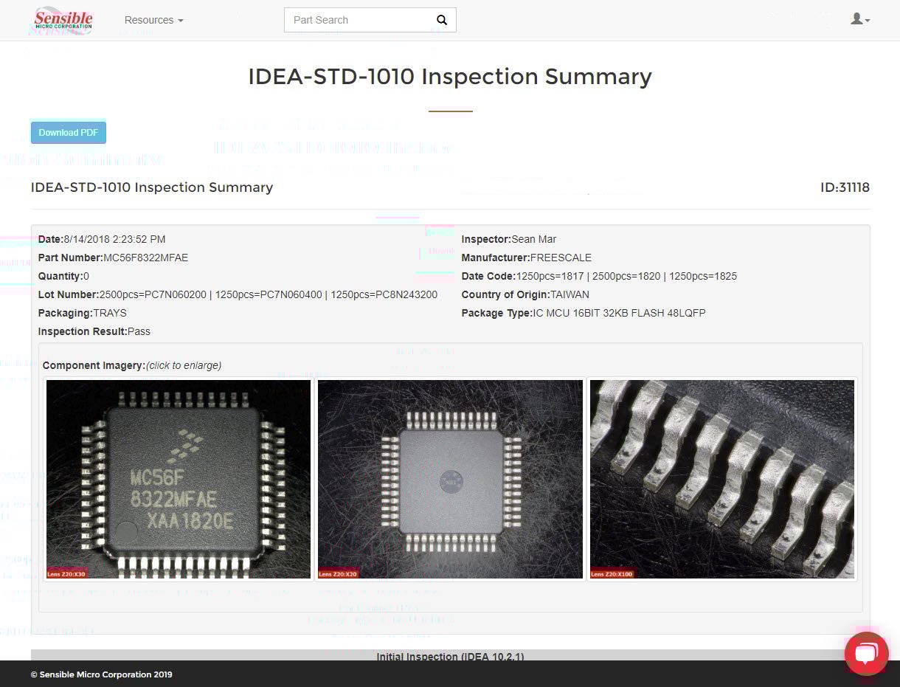Click the Initial Inspection (IDEA 10.2.1) header

click(450, 656)
